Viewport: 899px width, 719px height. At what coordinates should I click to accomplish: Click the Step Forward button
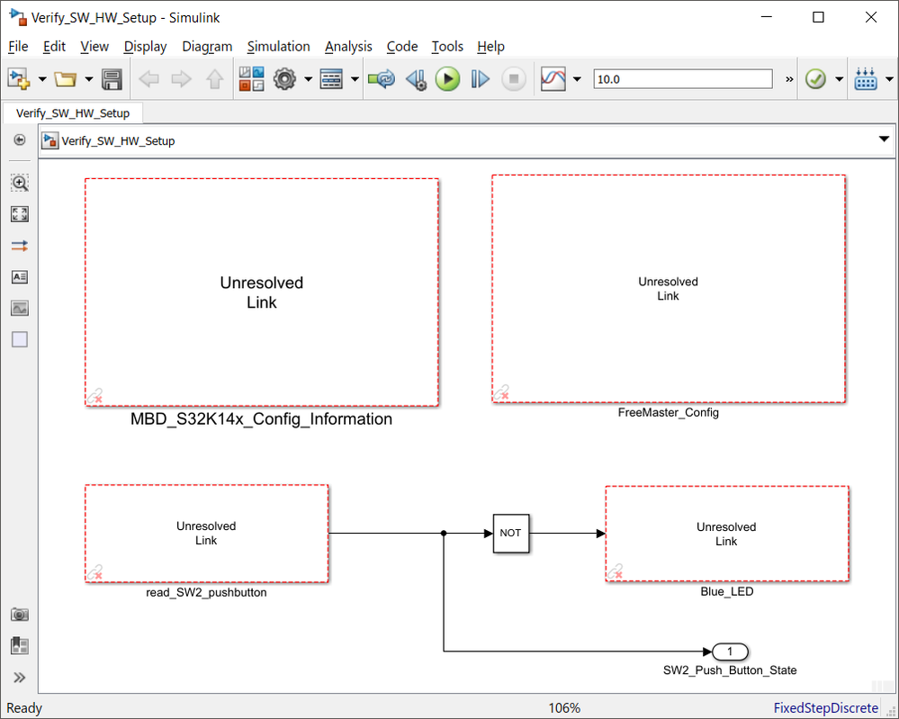click(480, 79)
